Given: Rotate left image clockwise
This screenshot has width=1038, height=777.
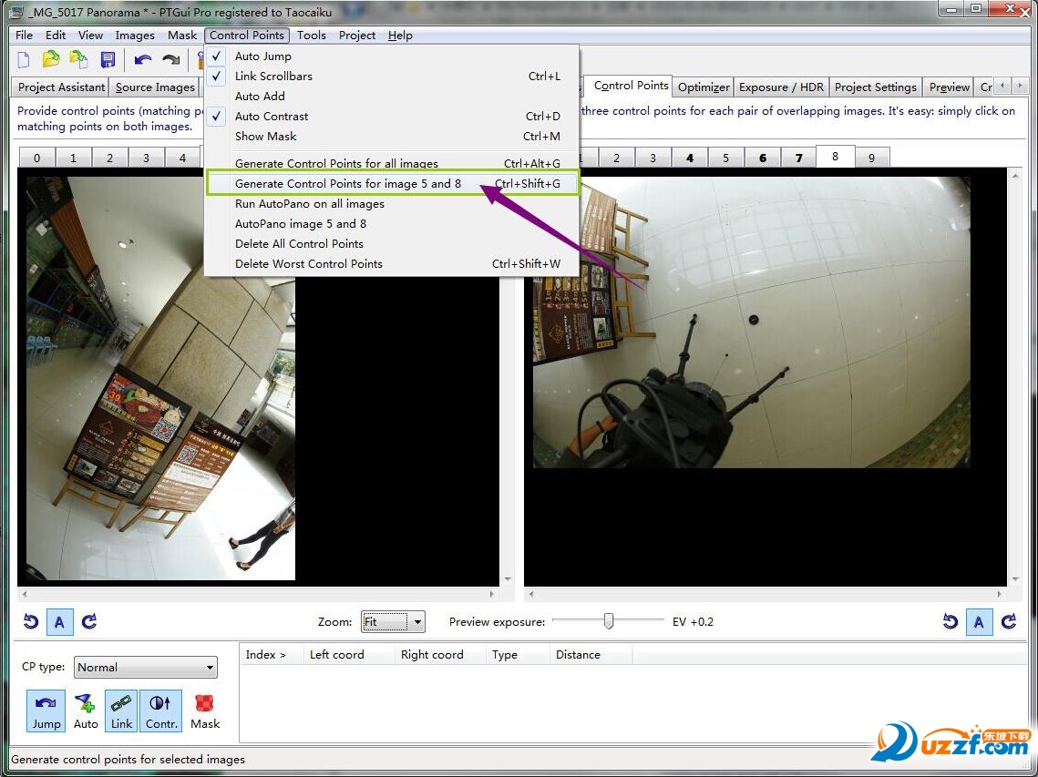Looking at the screenshot, I should [88, 621].
